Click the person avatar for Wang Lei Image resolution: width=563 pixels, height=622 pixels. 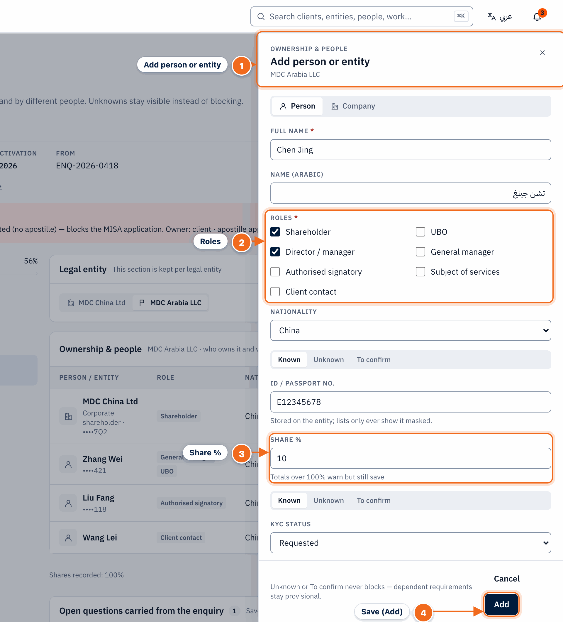coord(68,538)
